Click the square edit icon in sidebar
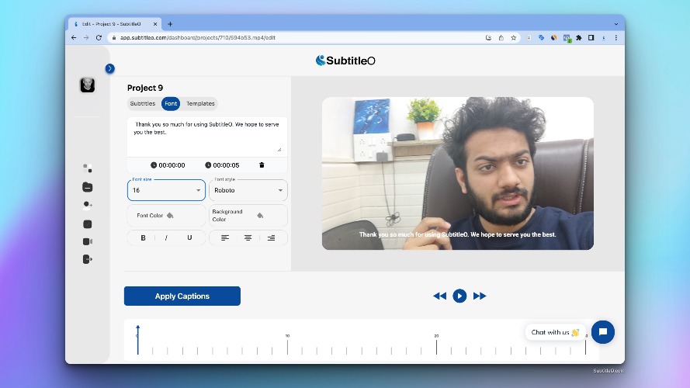The height and width of the screenshot is (388, 690). click(x=88, y=224)
